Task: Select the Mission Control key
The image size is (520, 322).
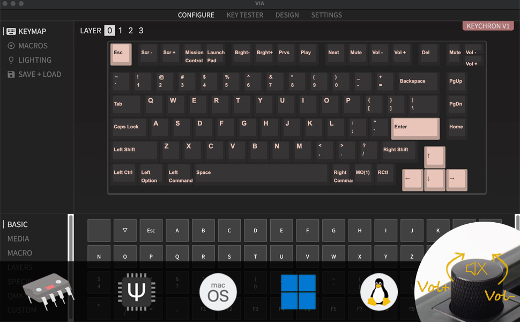Action: [x=194, y=55]
